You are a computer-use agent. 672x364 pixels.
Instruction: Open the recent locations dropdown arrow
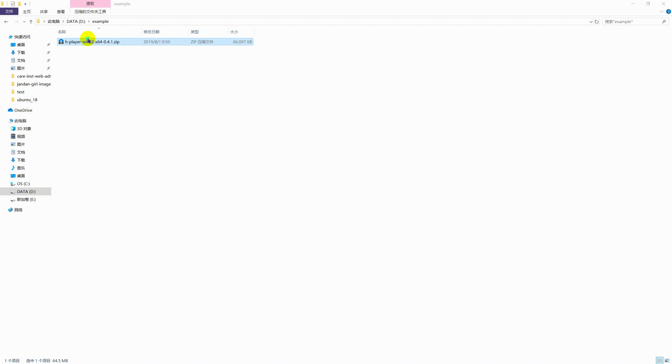click(x=24, y=22)
